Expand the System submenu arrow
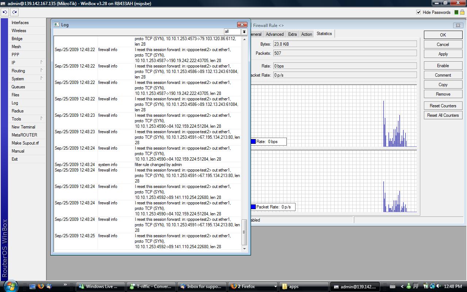Viewport: 467px width, 292px height. coord(42,78)
